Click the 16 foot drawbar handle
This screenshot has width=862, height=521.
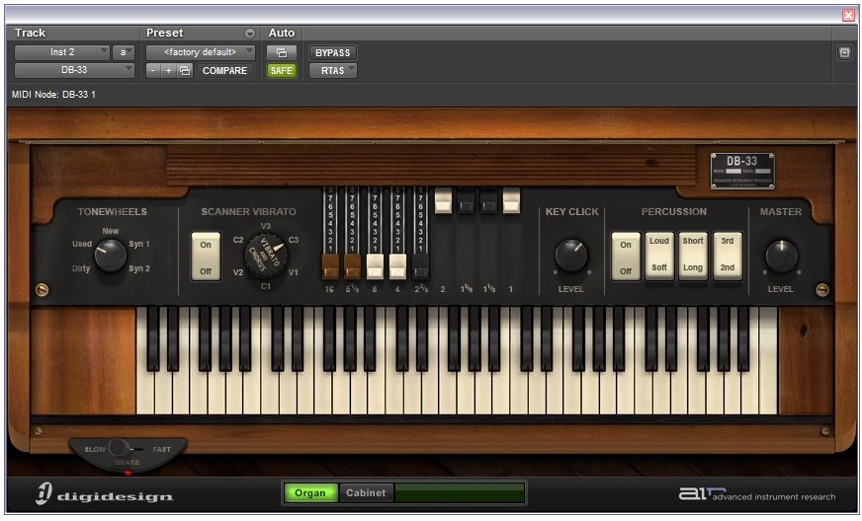tap(330, 265)
